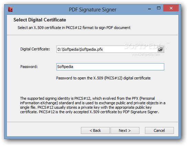Click the "Digital Certificate:" label
Image resolution: width=188 pixels, height=146 pixels.
pos(35,49)
